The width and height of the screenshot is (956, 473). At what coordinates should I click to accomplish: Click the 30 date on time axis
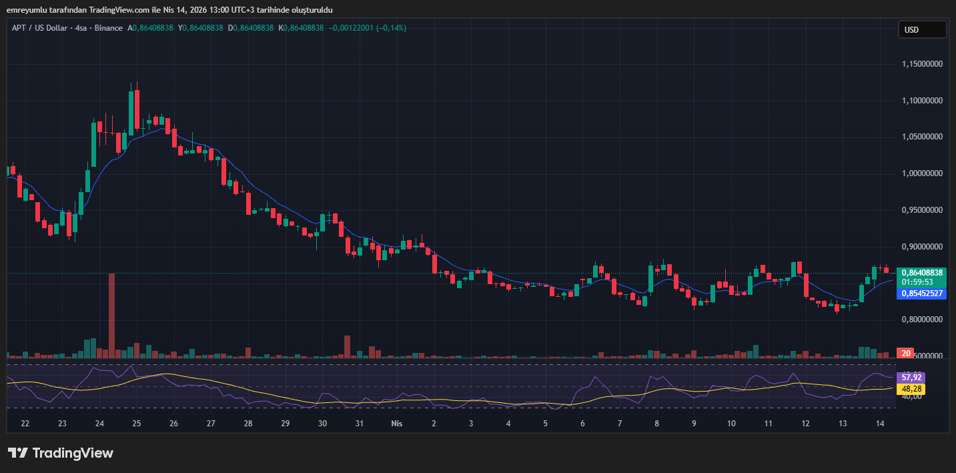click(x=322, y=424)
